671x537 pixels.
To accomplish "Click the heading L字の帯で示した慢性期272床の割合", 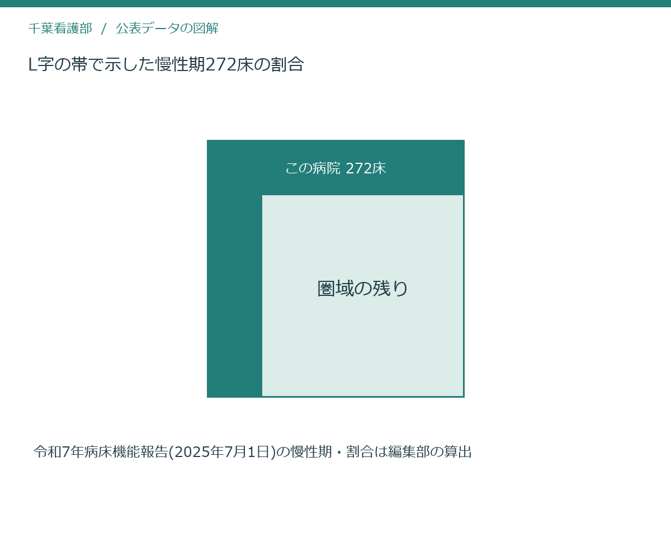I will [x=166, y=64].
